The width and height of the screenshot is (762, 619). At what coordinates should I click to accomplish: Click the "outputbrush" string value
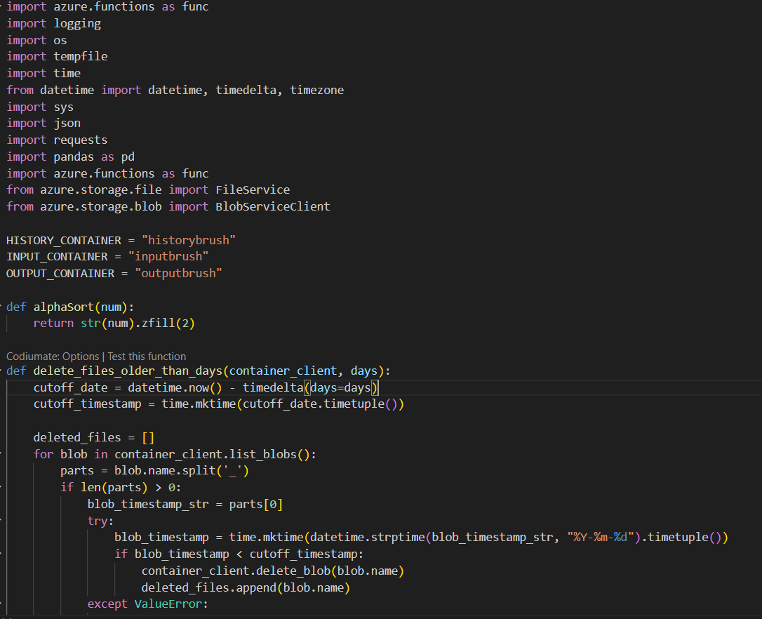(x=178, y=273)
